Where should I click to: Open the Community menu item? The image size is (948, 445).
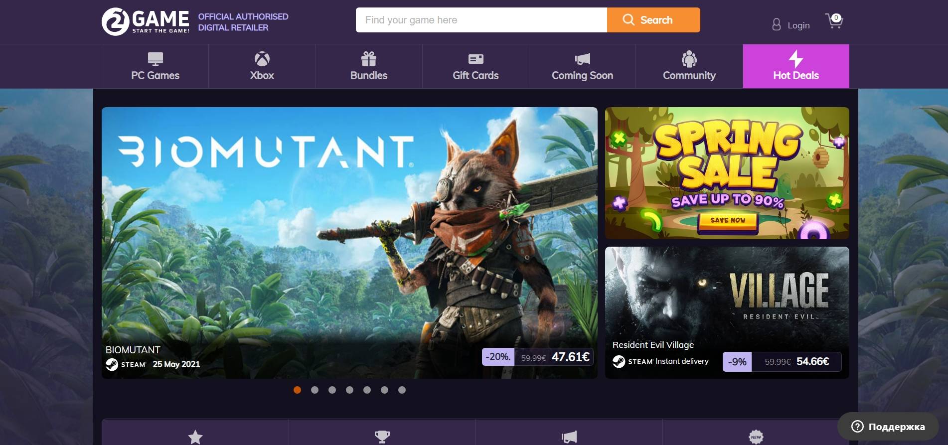click(689, 66)
